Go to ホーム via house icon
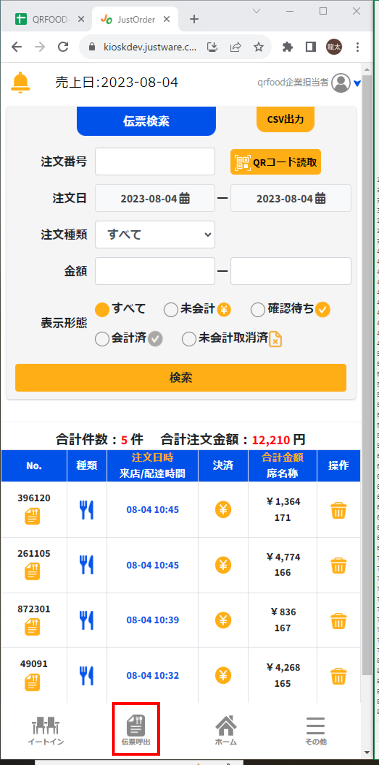This screenshot has width=379, height=765. click(226, 730)
